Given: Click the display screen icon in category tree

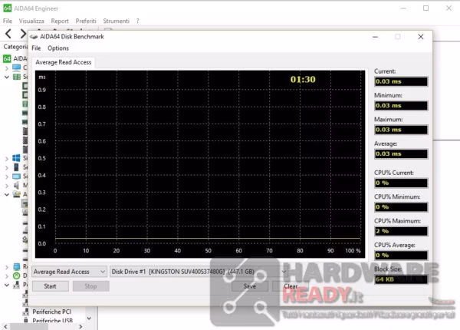Looking at the screenshot, I should pos(16,177).
